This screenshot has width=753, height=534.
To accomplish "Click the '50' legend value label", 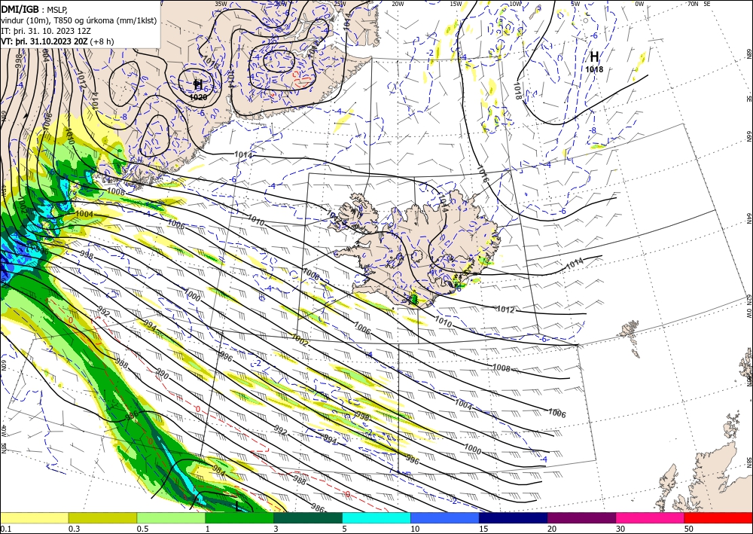I will [x=689, y=529].
